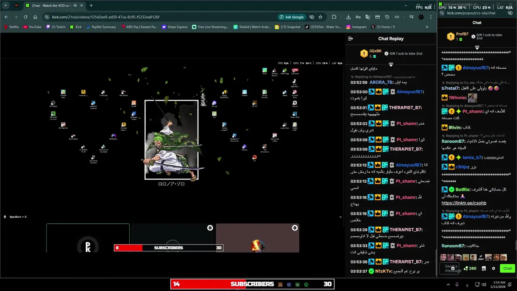Click the Ask Google button
Screen dimensions: 517x291
(x=292, y=17)
